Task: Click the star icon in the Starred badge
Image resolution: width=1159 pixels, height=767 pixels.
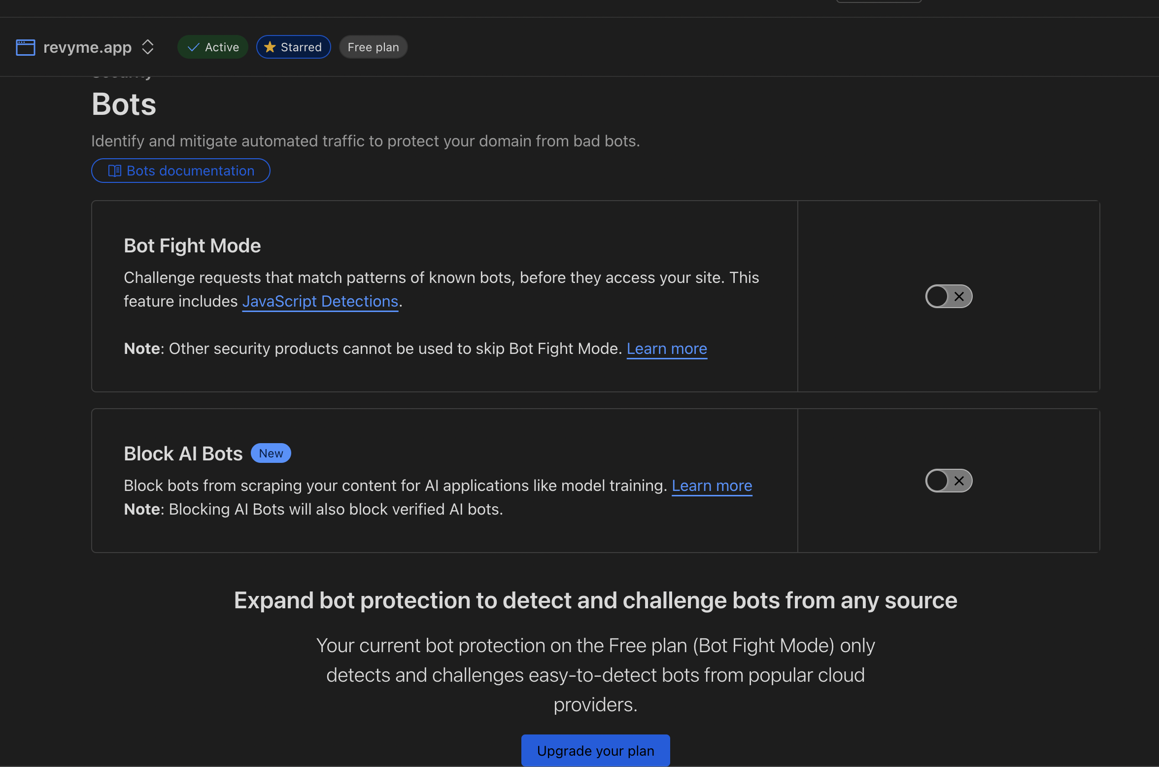Action: [270, 47]
